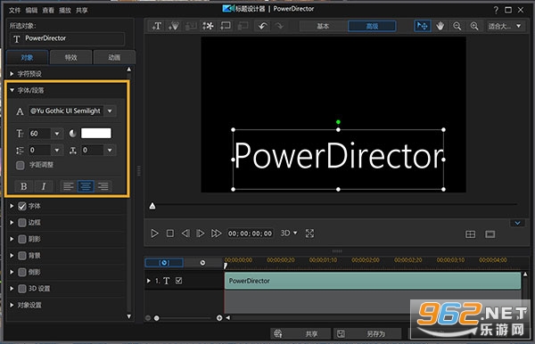Align text to the right

click(x=103, y=186)
